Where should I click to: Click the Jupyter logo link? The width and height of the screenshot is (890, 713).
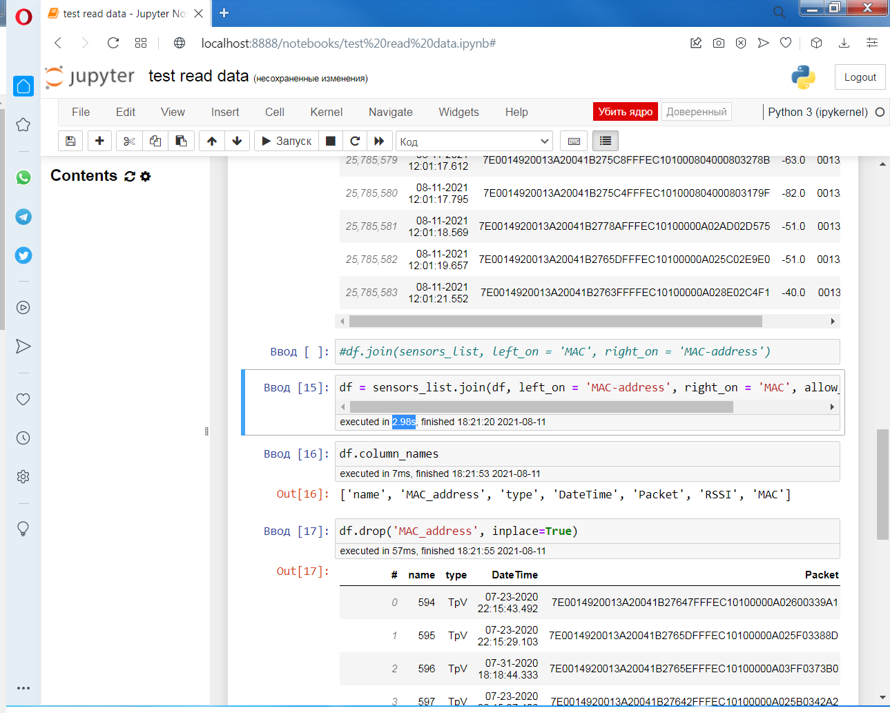tap(90, 76)
